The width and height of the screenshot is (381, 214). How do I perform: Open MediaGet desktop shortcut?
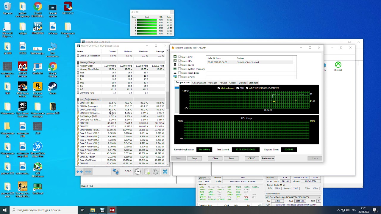[38, 68]
